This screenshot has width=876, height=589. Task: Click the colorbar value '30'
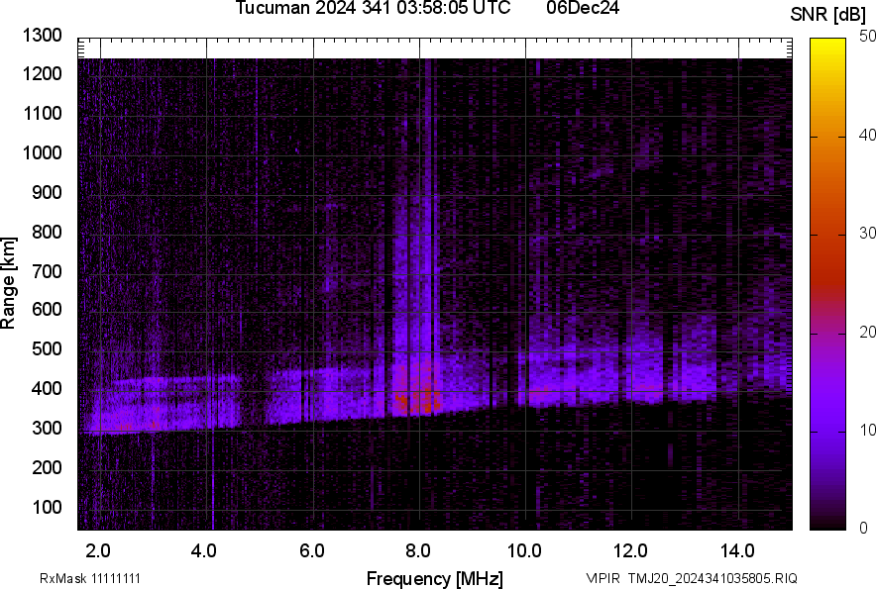[867, 234]
